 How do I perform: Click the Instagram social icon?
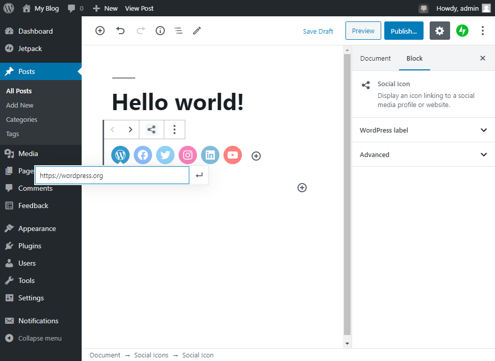pos(188,156)
